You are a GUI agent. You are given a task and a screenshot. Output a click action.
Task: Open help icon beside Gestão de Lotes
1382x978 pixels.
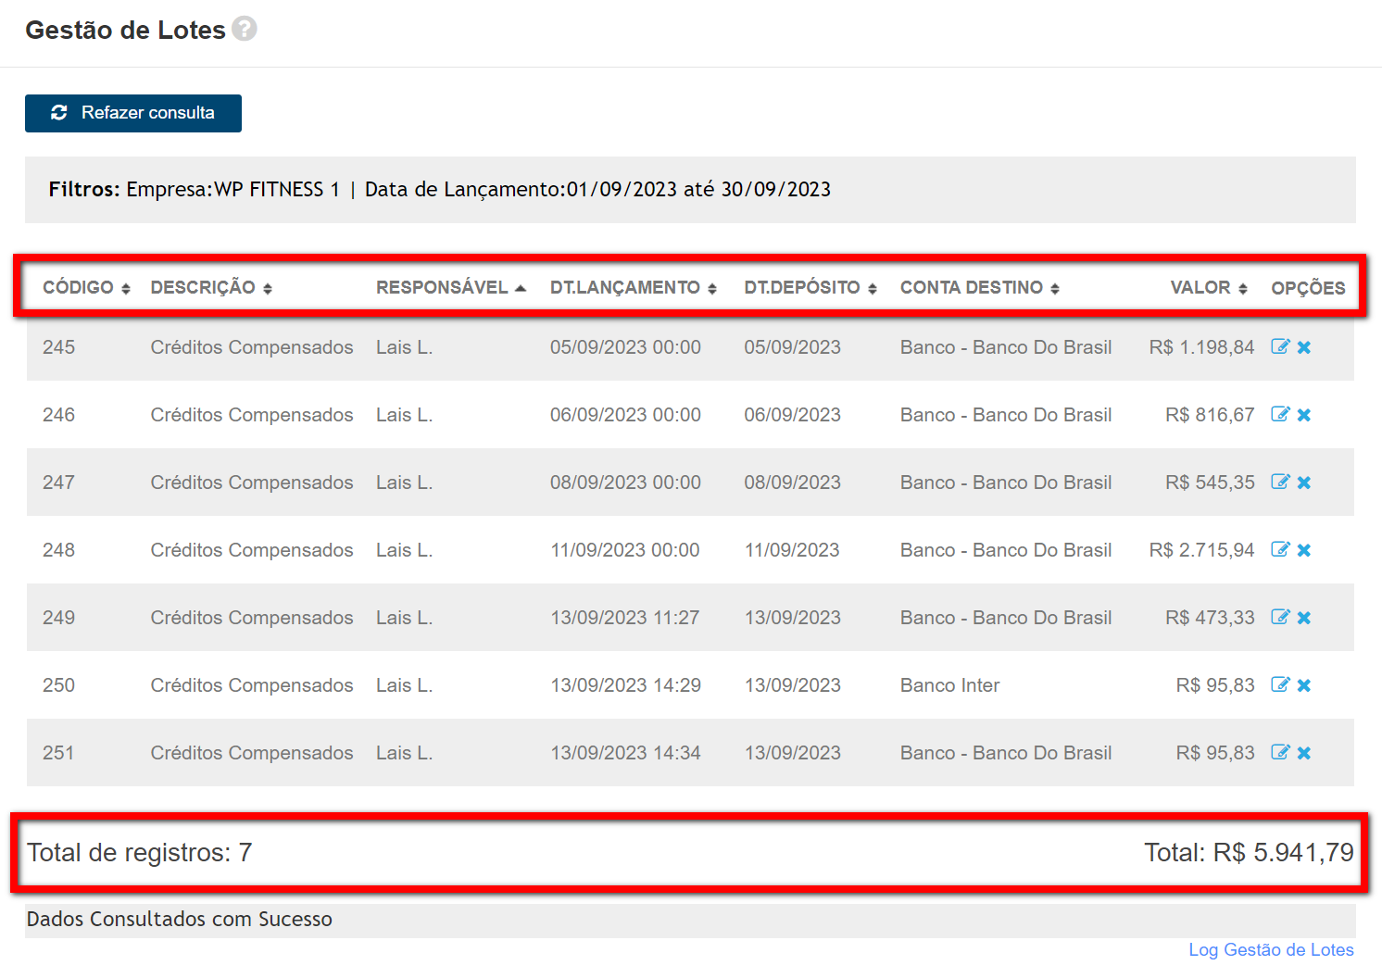[x=244, y=29]
